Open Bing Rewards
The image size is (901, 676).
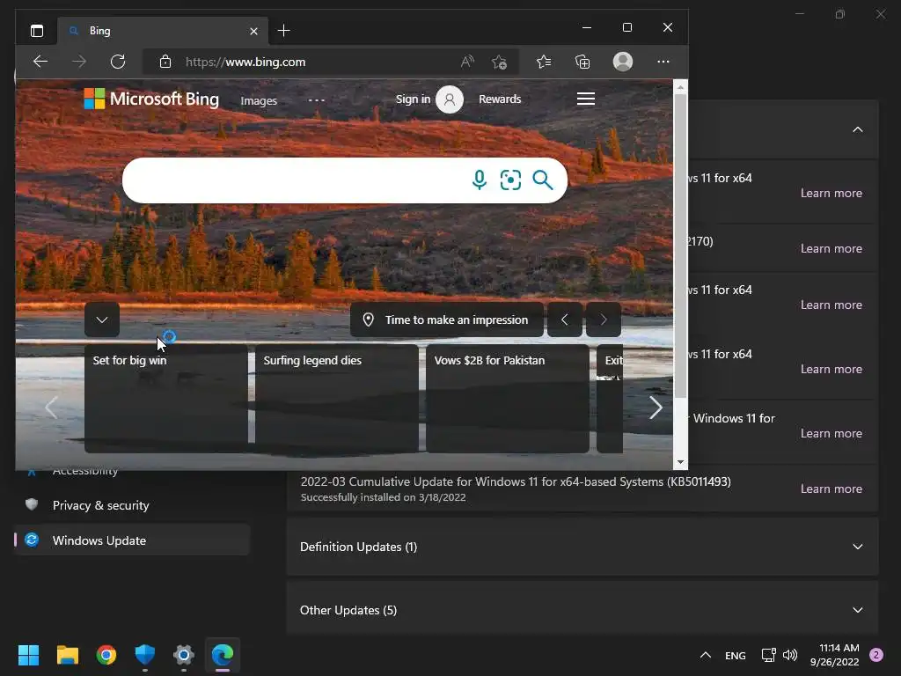tap(500, 99)
